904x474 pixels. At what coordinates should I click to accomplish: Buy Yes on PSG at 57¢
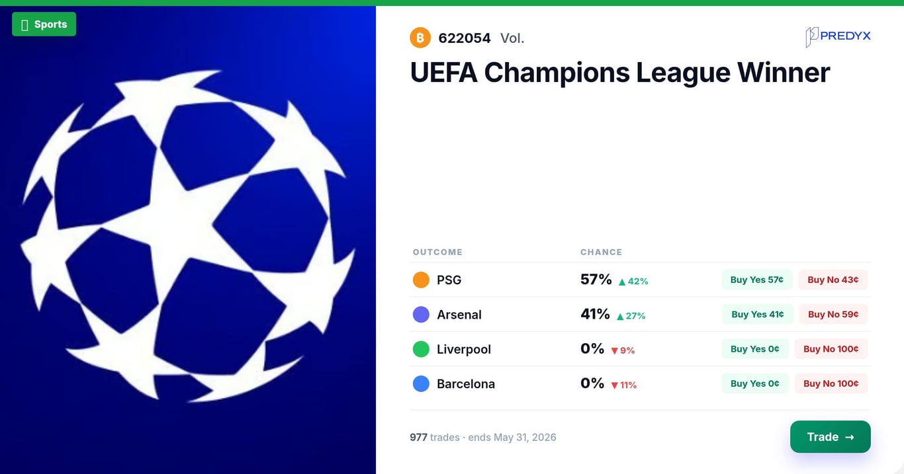coord(756,280)
